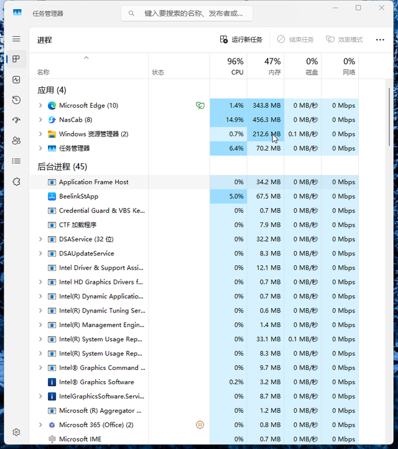Expand Microsoft 365 (Office) (2) group

click(x=40, y=425)
